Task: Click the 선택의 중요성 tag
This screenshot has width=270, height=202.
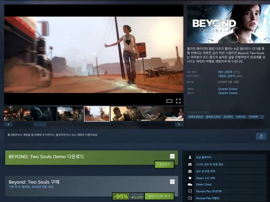Action: pyautogui.click(x=195, y=117)
